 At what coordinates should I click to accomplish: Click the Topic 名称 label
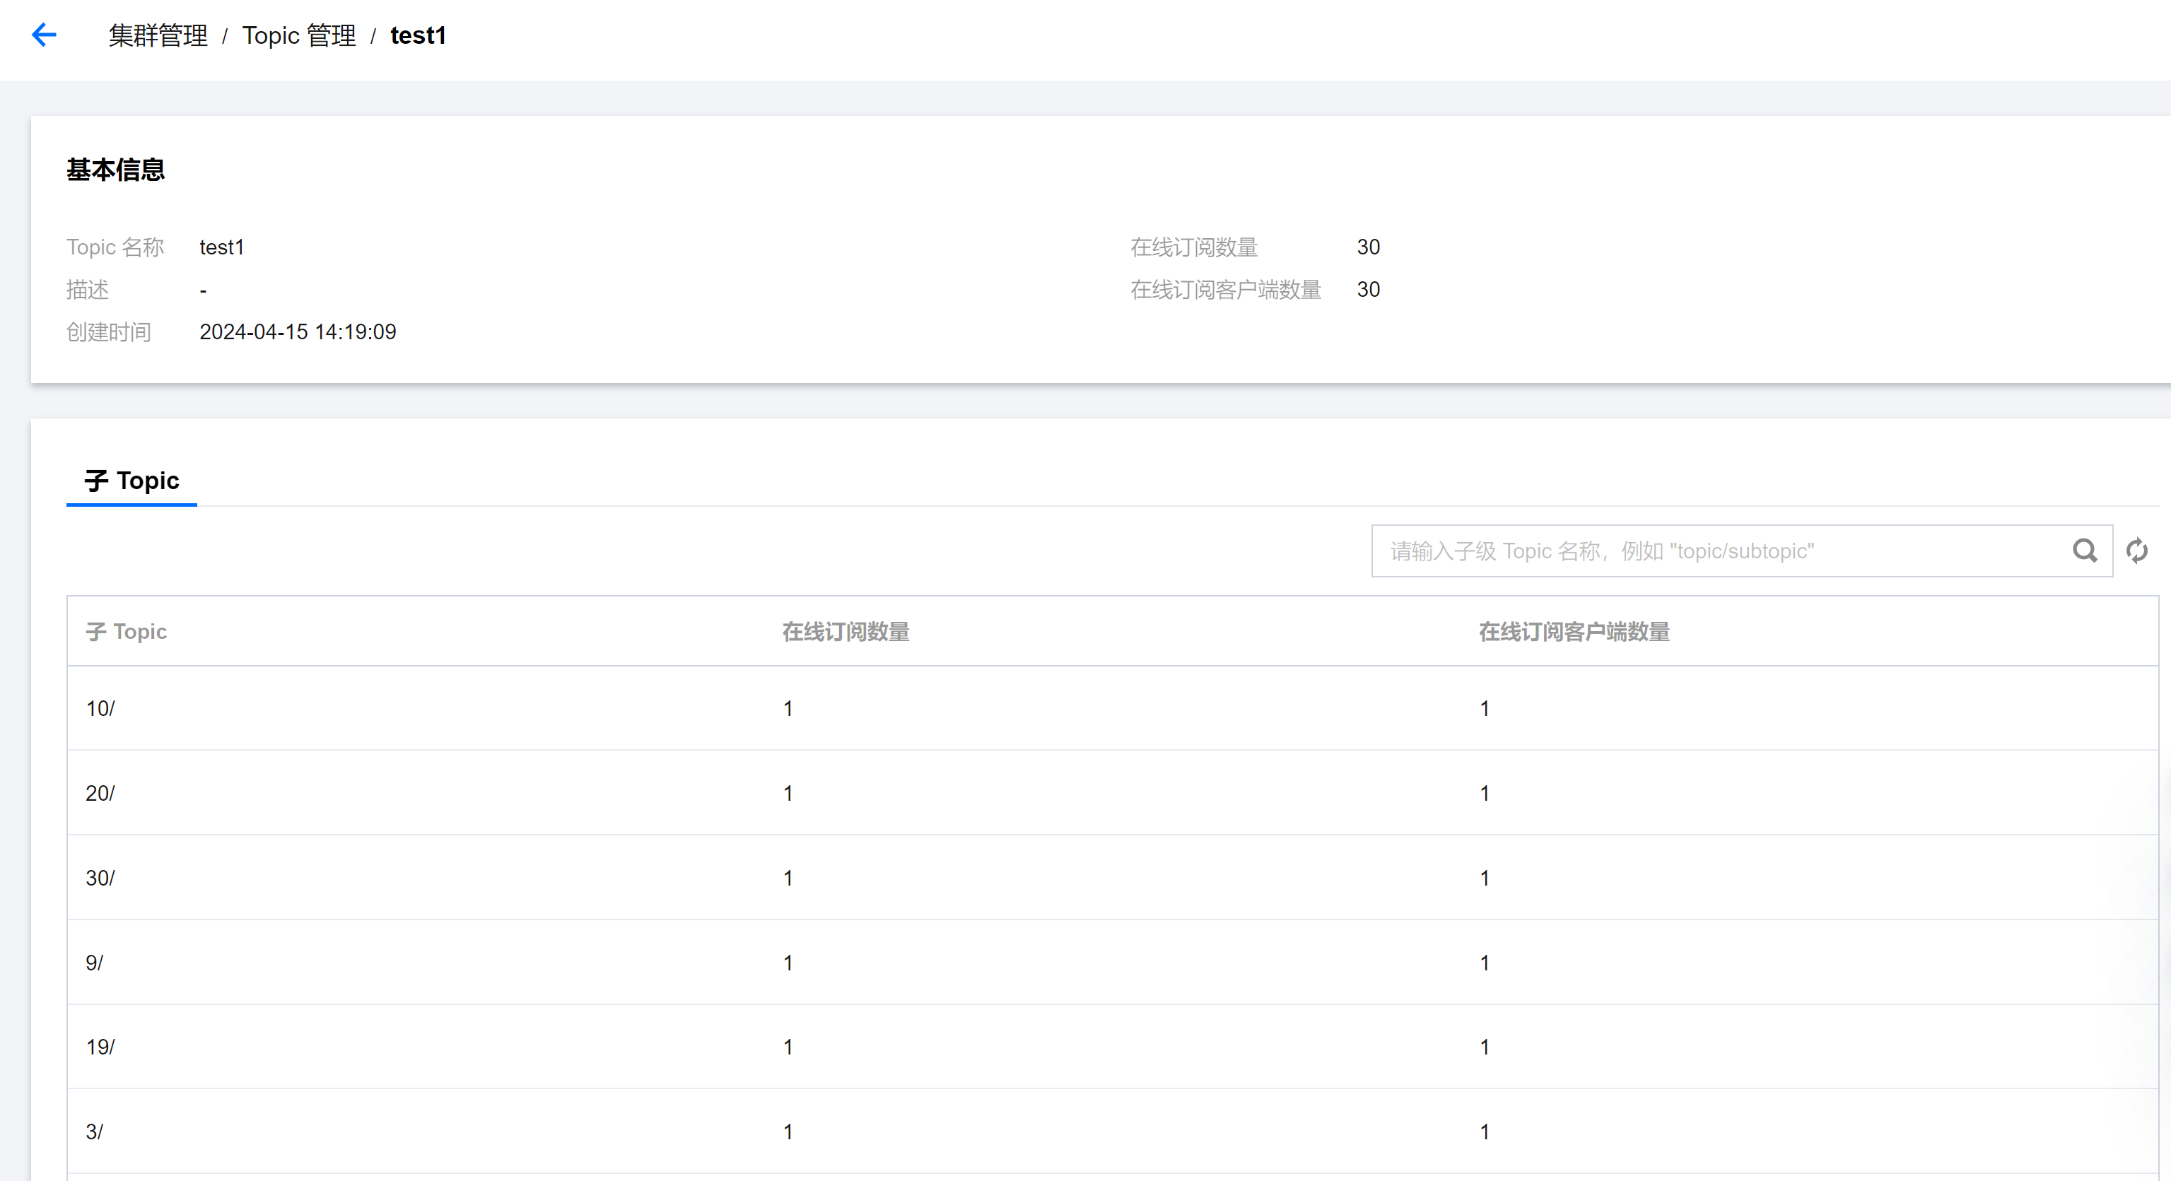pos(115,247)
